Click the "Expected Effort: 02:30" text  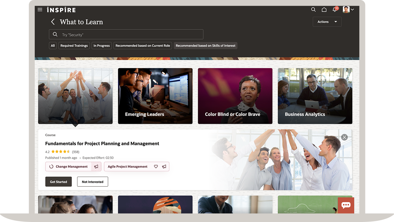point(98,158)
